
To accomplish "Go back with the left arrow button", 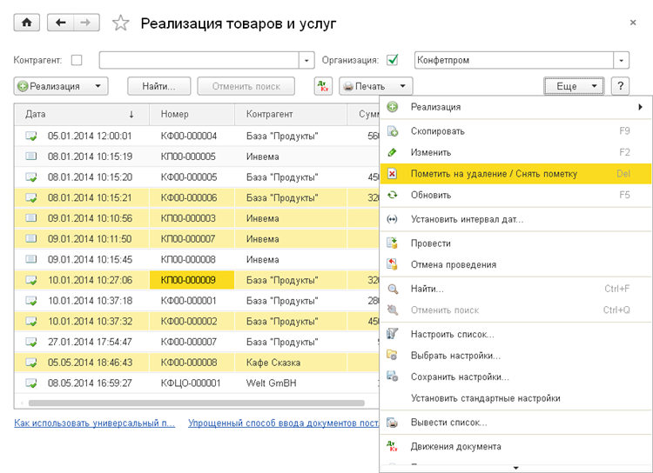I will tap(60, 23).
